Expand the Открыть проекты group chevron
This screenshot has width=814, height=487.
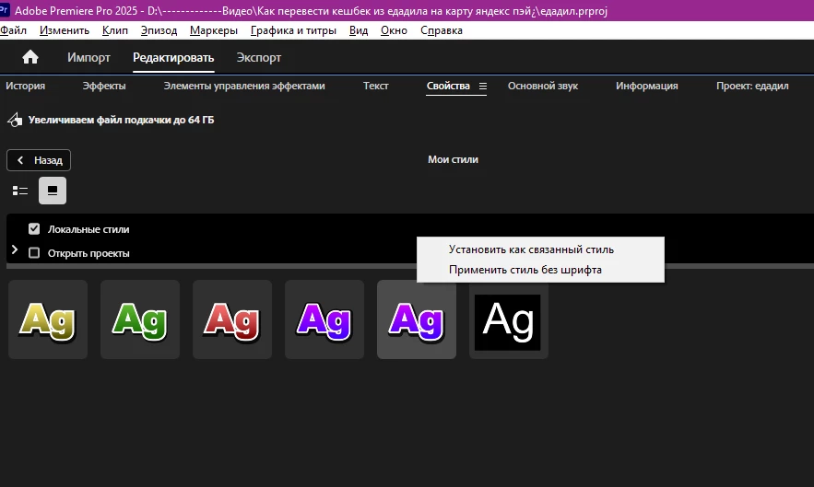[15, 250]
